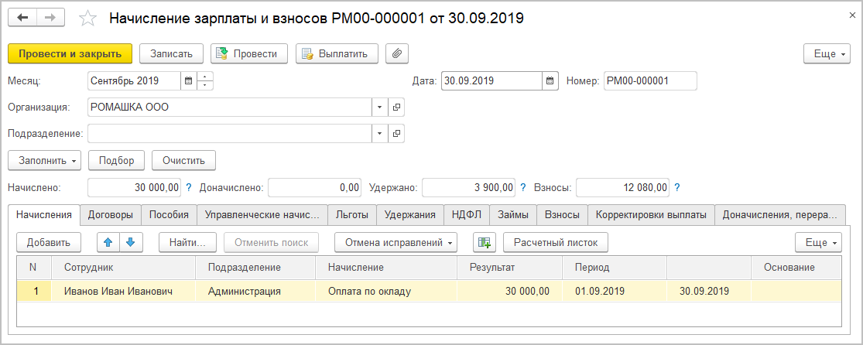The height and width of the screenshot is (345, 863).
Task: Click the back navigation arrow
Action: (x=23, y=18)
